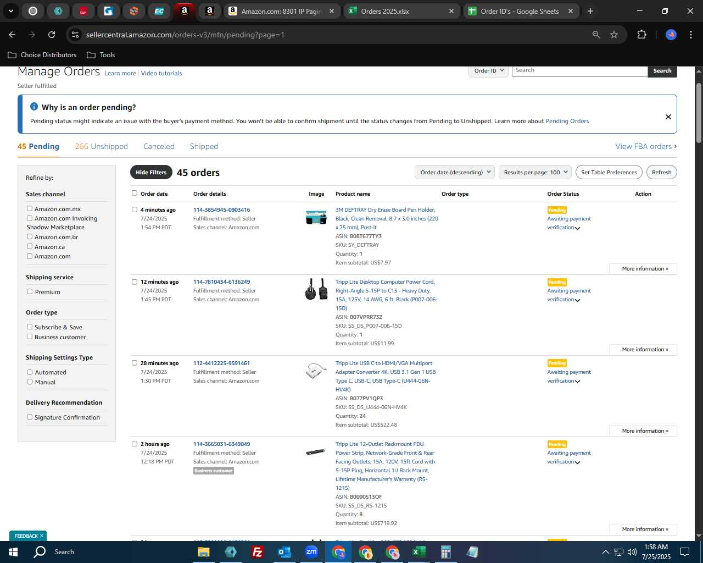Viewport: 703px width, 563px height.
Task: Open a new browser tab with plus icon
Action: pos(590,11)
